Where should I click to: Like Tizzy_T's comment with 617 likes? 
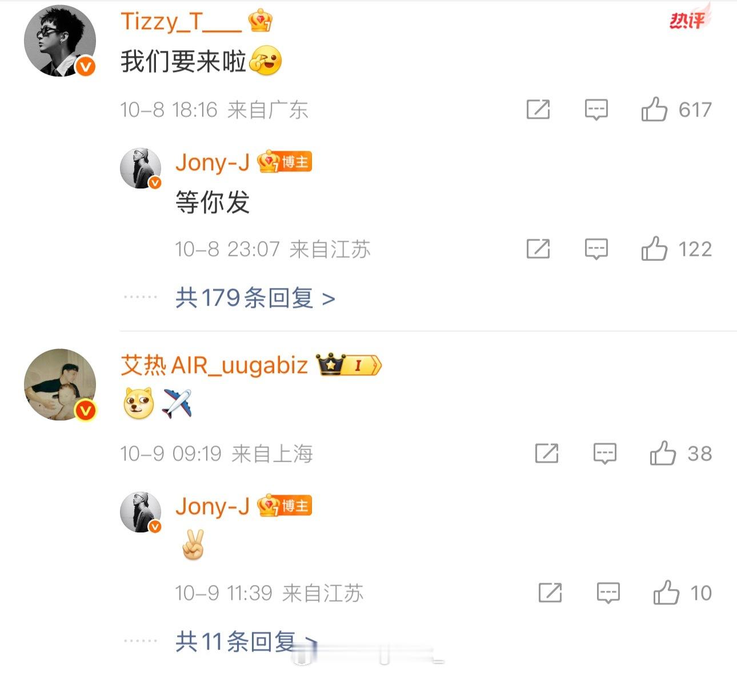[654, 109]
